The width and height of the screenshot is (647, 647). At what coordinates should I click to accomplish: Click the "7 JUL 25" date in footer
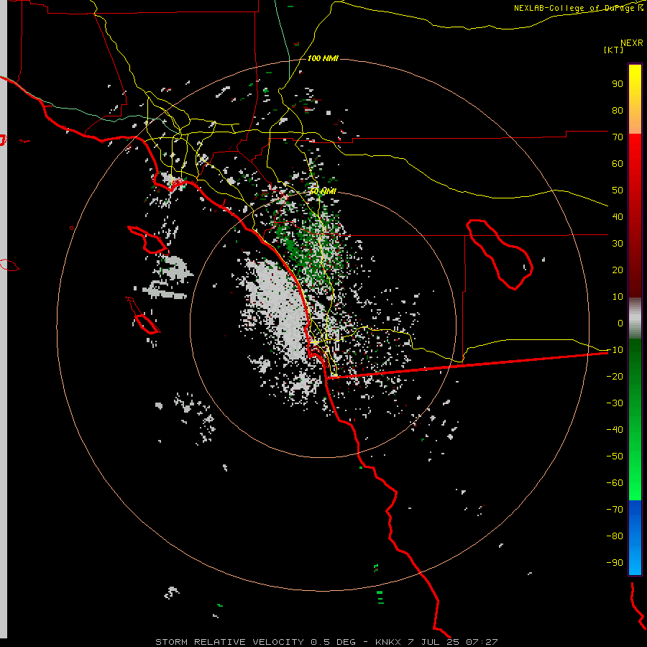coord(433,642)
